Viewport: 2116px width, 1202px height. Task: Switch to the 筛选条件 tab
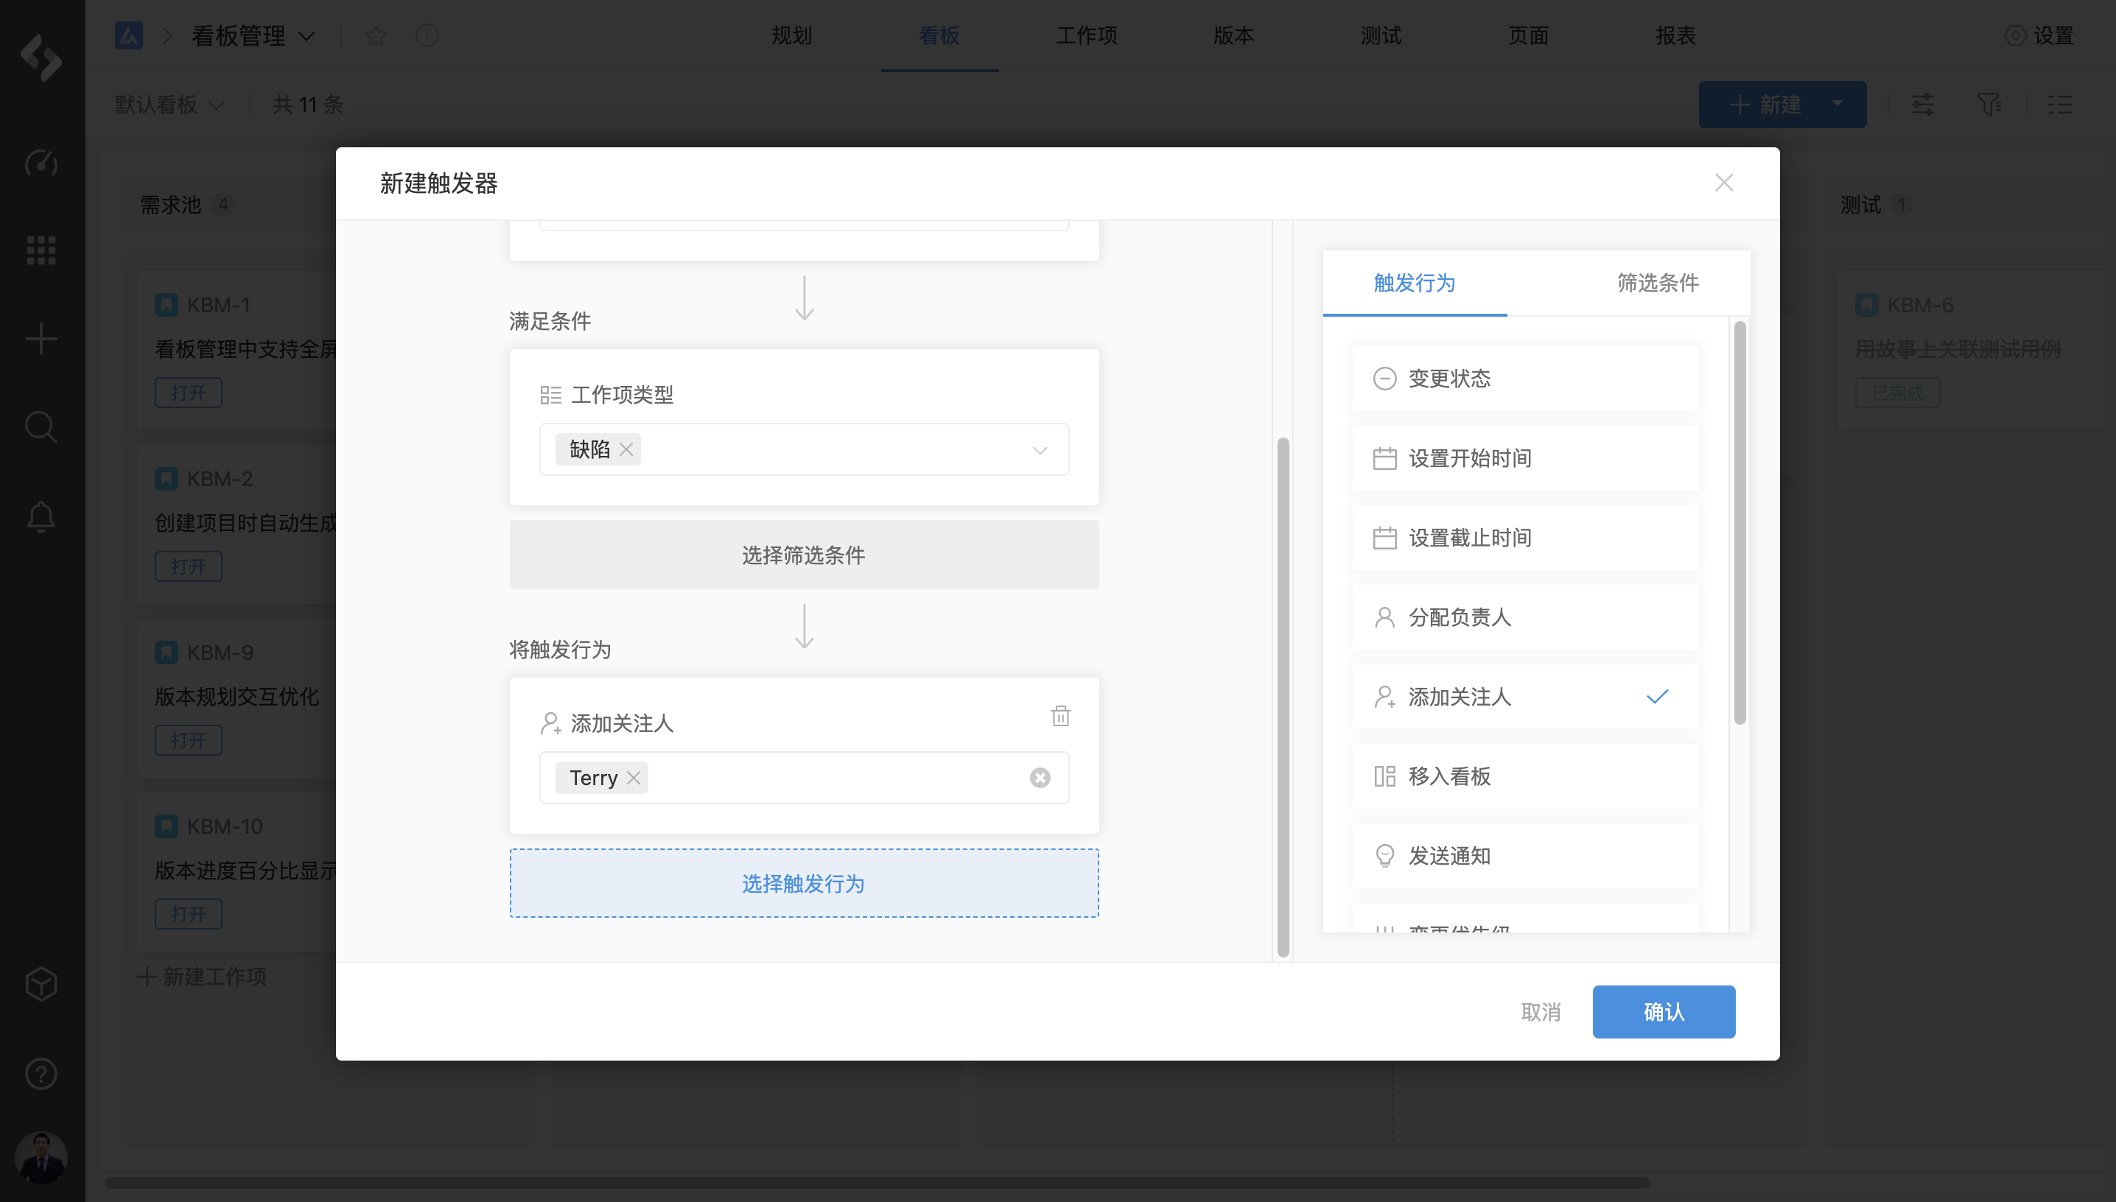[1657, 283]
